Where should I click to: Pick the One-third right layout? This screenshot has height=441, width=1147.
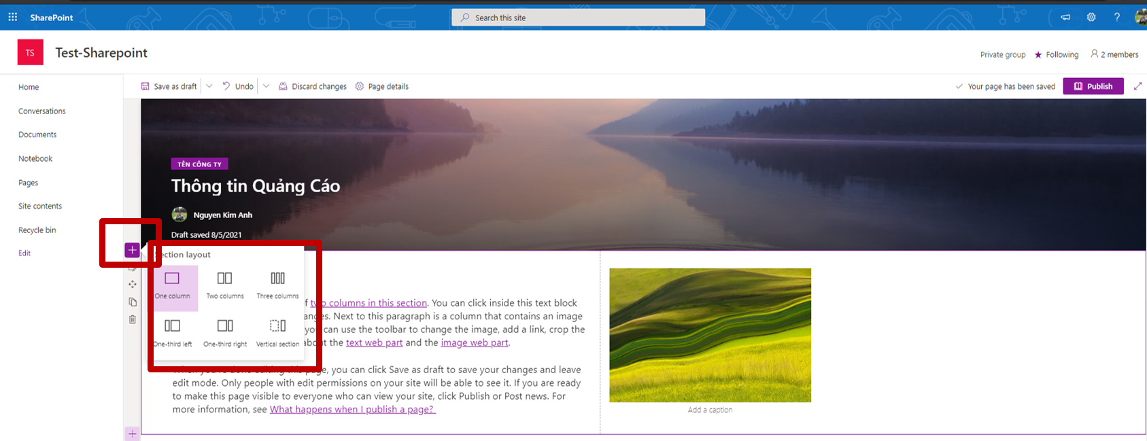point(225,333)
